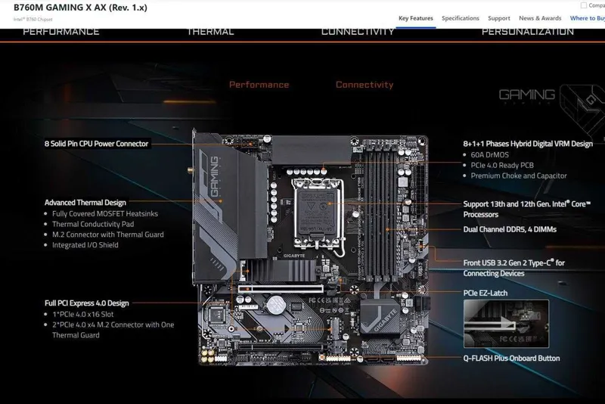605x404 pixels.
Task: Tick the Compare checkbox
Action: coord(584,5)
